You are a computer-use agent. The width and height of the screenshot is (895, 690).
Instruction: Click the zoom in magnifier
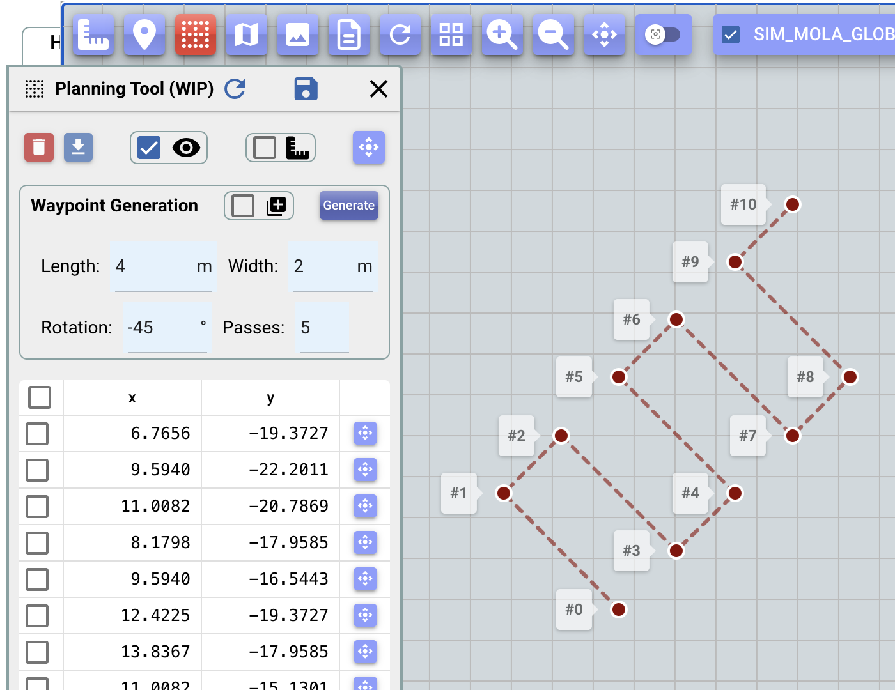[x=502, y=34]
